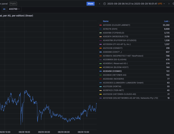Select AS137409 (GSLNETWORKS-AS-AP) legend entry

coord(130,98)
